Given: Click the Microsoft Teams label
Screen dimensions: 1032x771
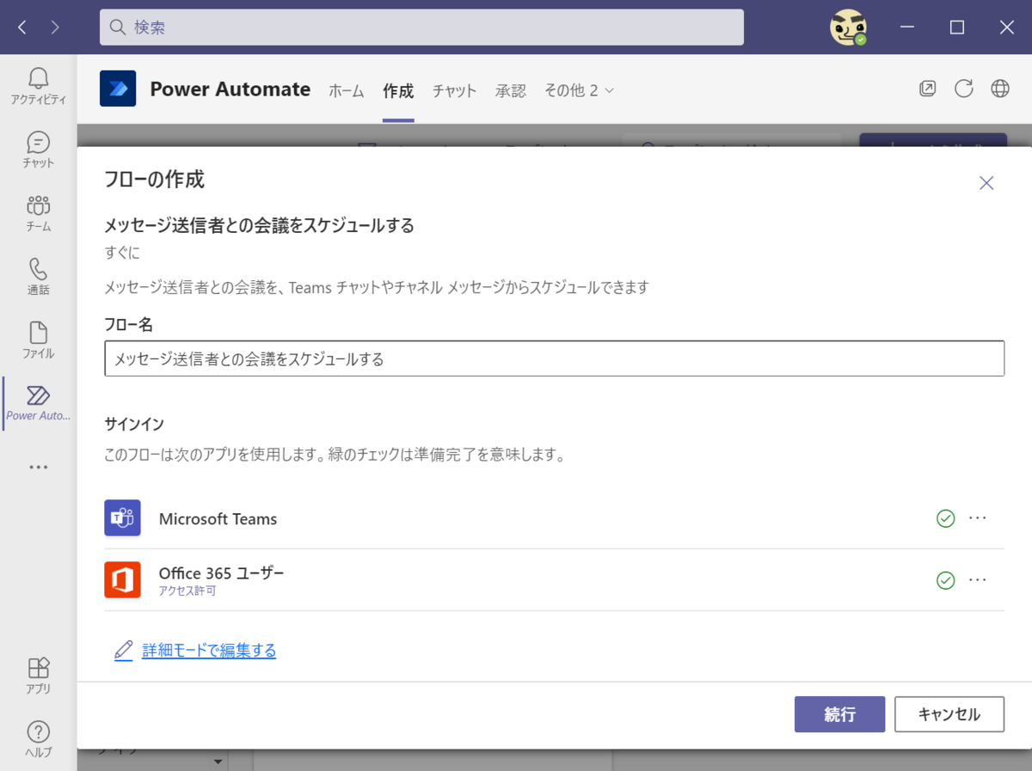Looking at the screenshot, I should pos(218,519).
